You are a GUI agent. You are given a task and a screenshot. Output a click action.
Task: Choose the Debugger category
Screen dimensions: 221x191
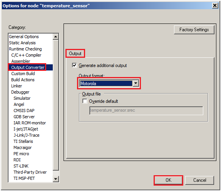pyautogui.click(x=20, y=92)
